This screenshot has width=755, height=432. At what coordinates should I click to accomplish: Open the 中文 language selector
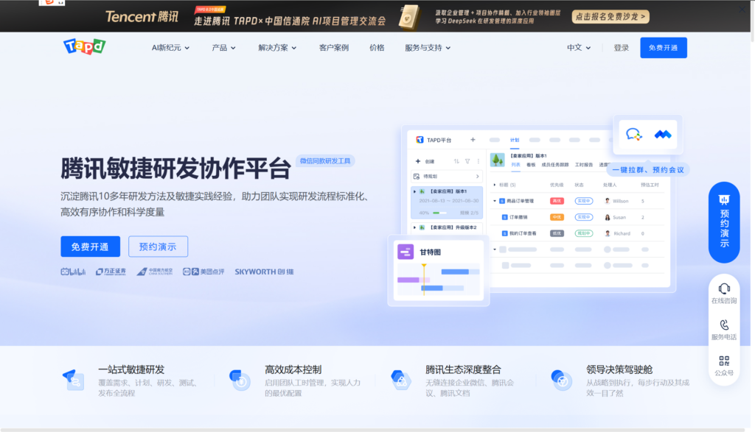578,48
